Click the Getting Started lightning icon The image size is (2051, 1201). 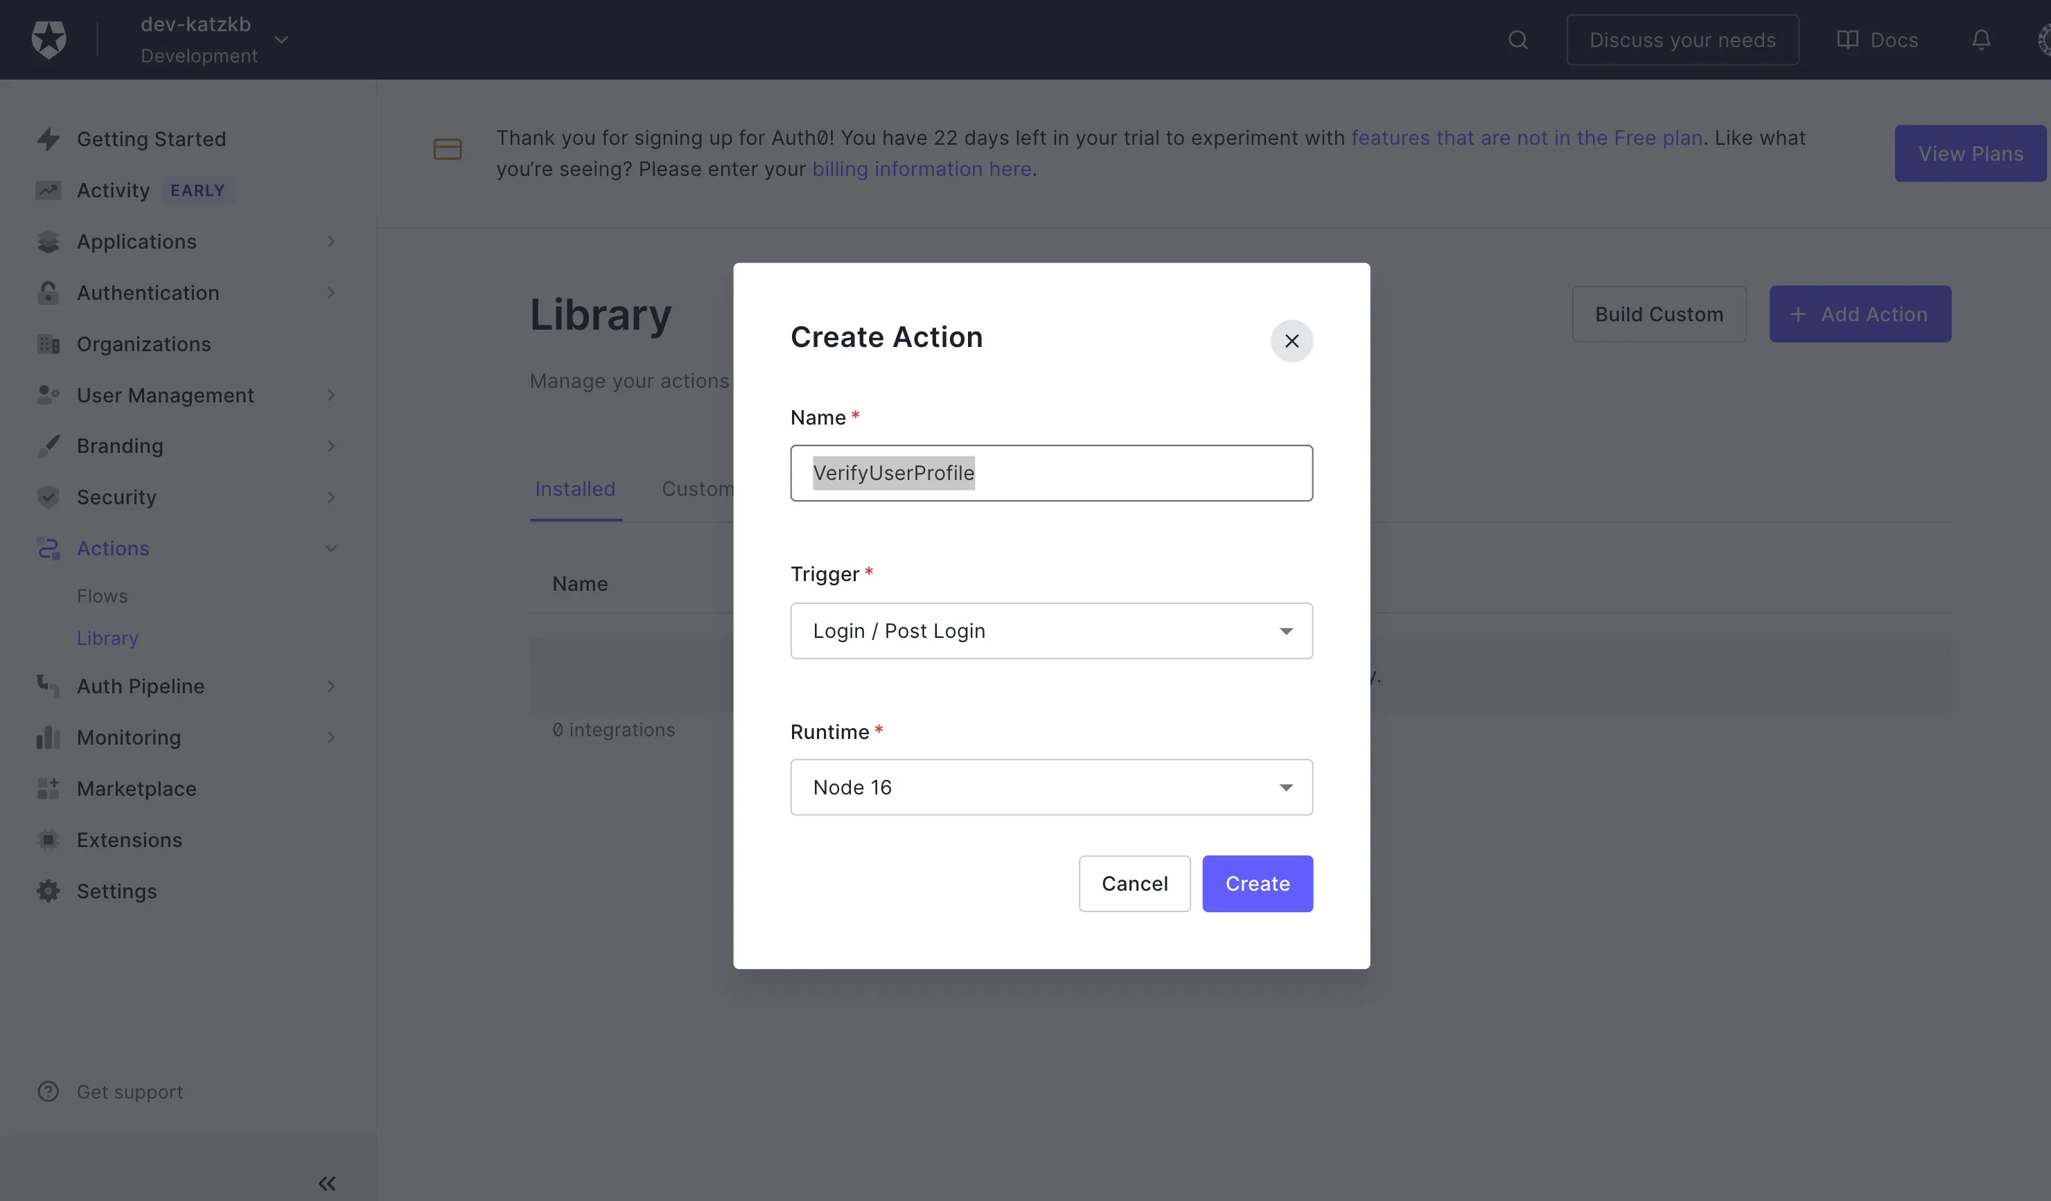point(48,139)
